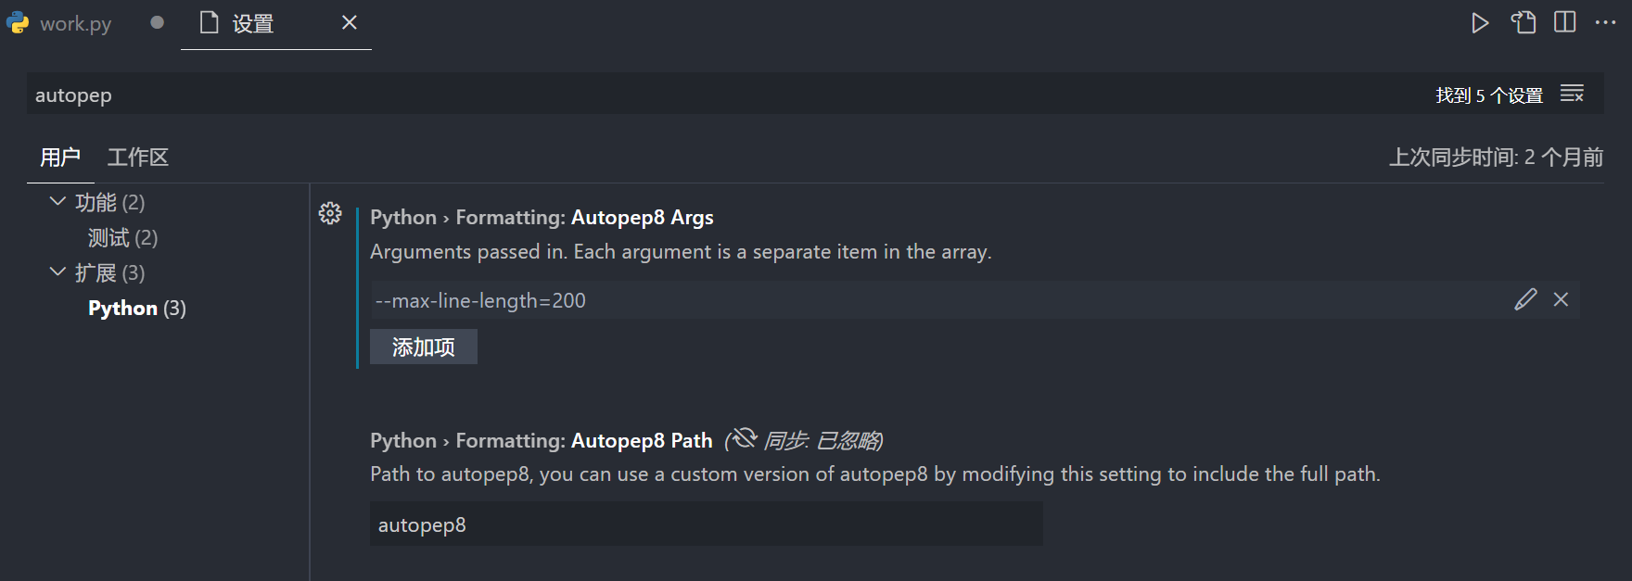Switch to the 工作区 settings tab
The width and height of the screenshot is (1632, 581).
click(x=138, y=158)
